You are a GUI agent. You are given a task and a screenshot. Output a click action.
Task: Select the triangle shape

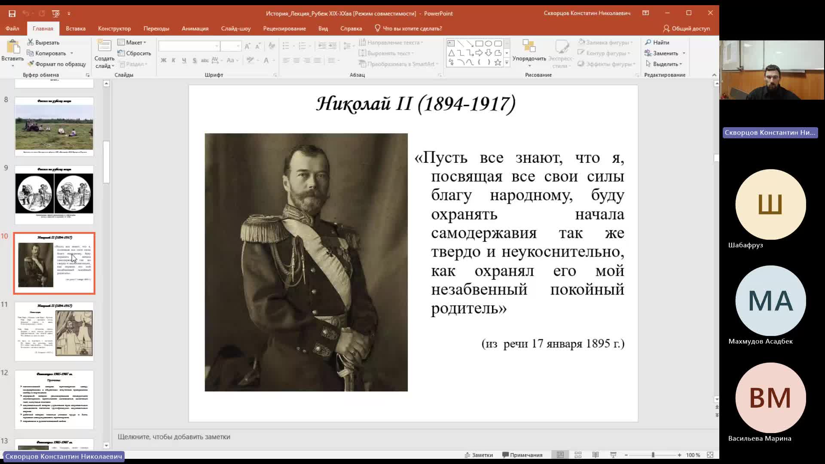[451, 53]
